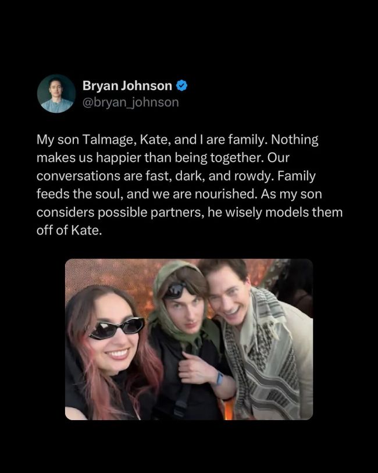Image resolution: width=378 pixels, height=473 pixels.
Task: Open the @bryan_johnson handle link
Action: tap(130, 102)
